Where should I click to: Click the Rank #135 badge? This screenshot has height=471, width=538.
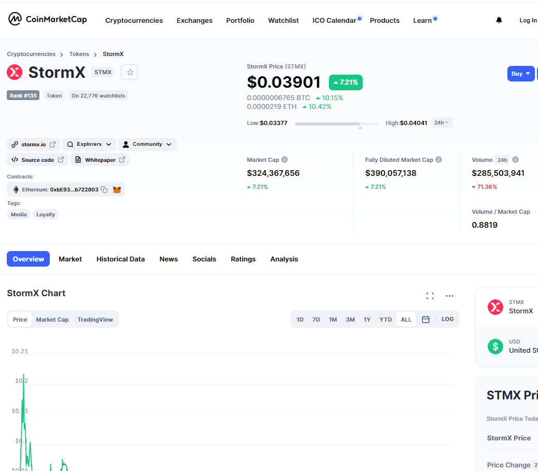tap(23, 95)
